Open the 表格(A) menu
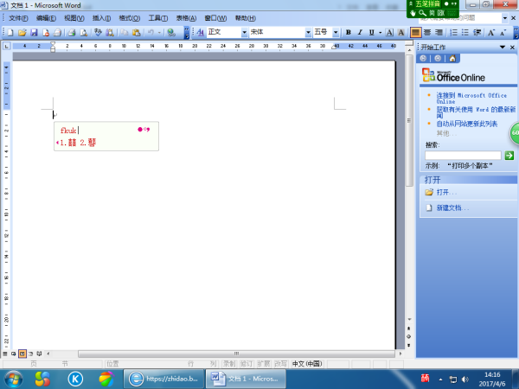The width and height of the screenshot is (519, 389). [186, 18]
